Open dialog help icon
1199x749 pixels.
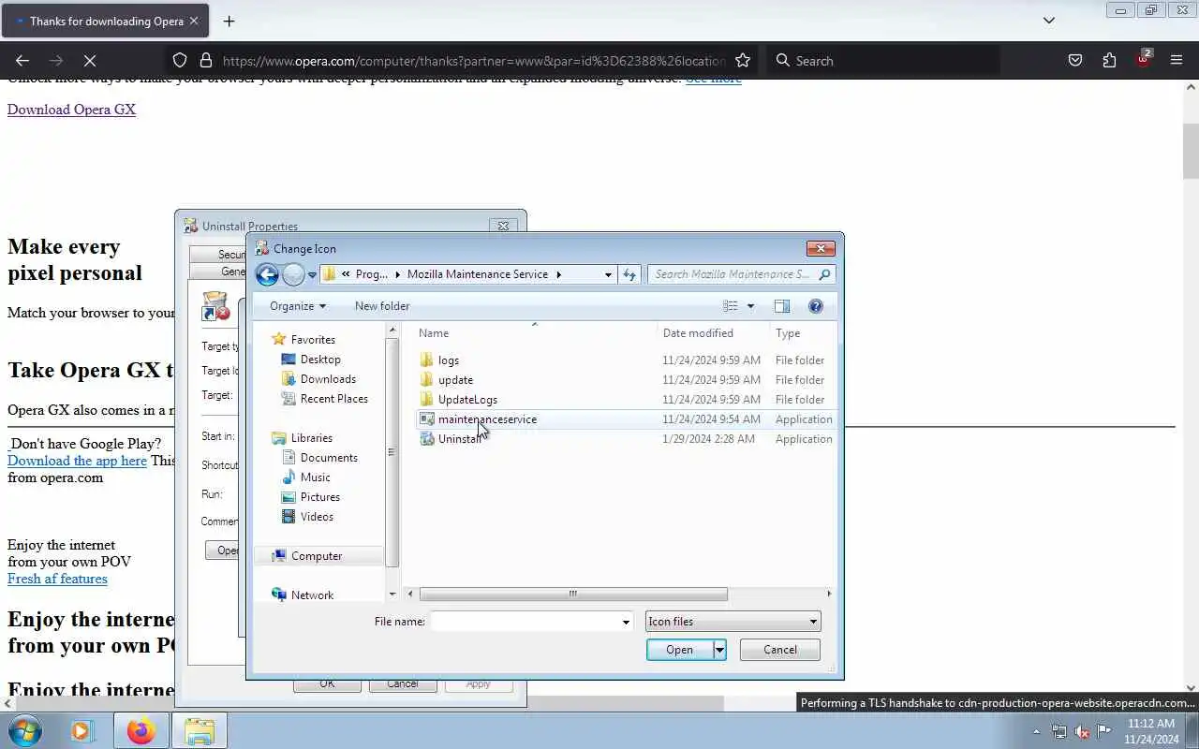pos(816,306)
